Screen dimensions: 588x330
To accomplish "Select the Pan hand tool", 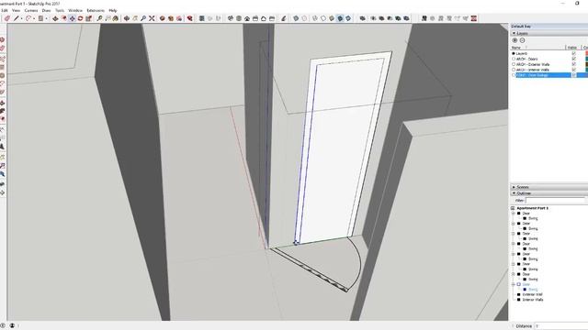I will click(135, 18).
